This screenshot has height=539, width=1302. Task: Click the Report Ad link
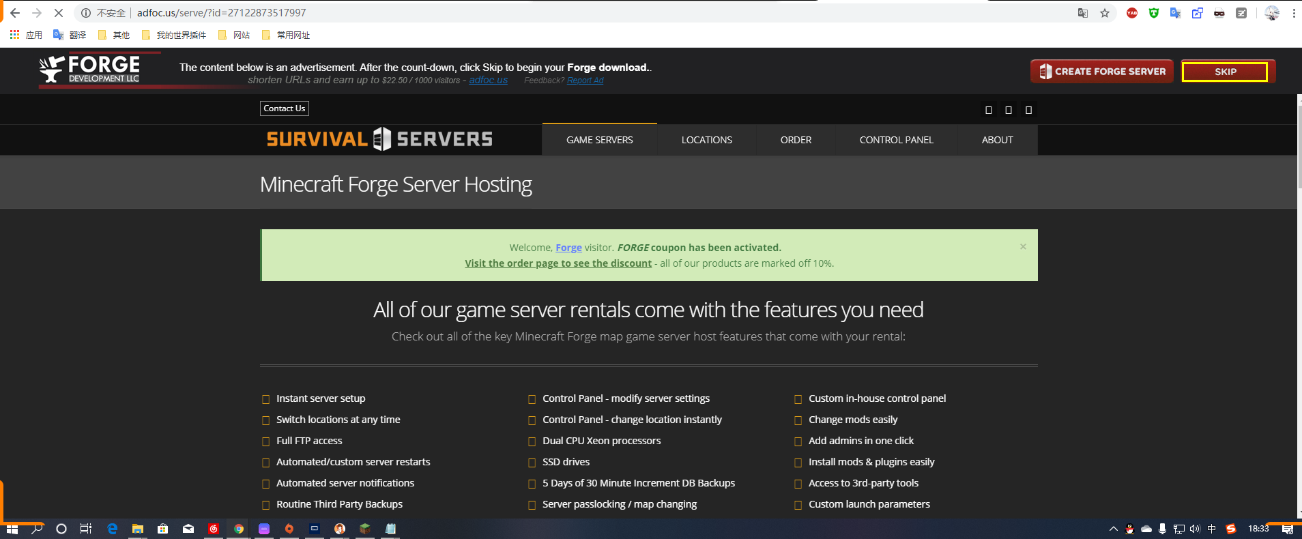(585, 81)
